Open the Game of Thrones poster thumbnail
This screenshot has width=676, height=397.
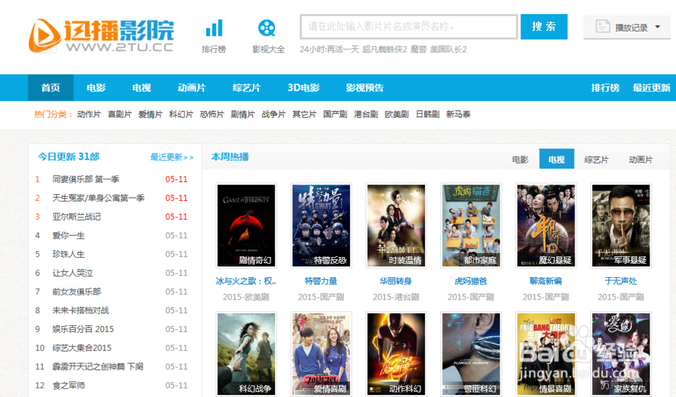[x=246, y=225]
